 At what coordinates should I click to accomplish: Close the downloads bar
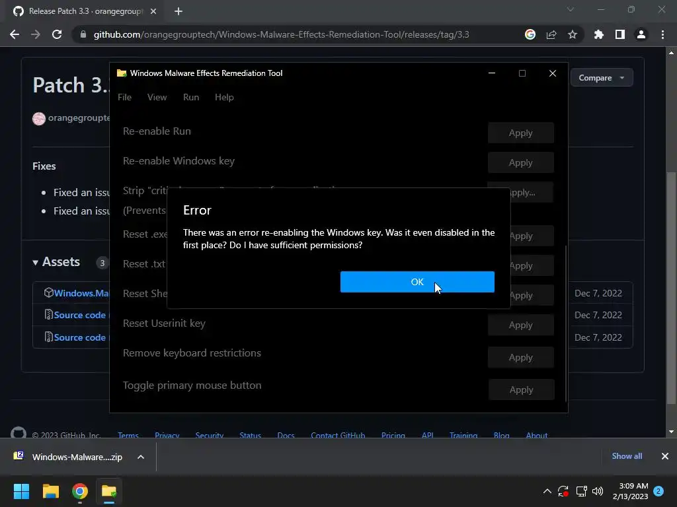coord(665,456)
